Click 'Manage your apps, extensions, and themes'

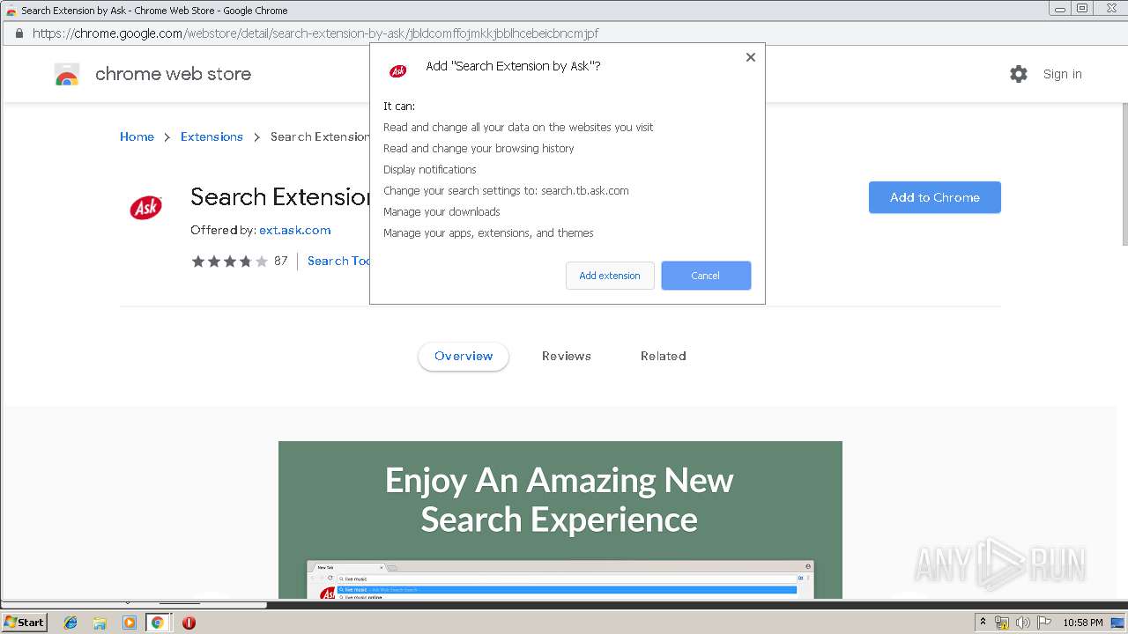488,232
